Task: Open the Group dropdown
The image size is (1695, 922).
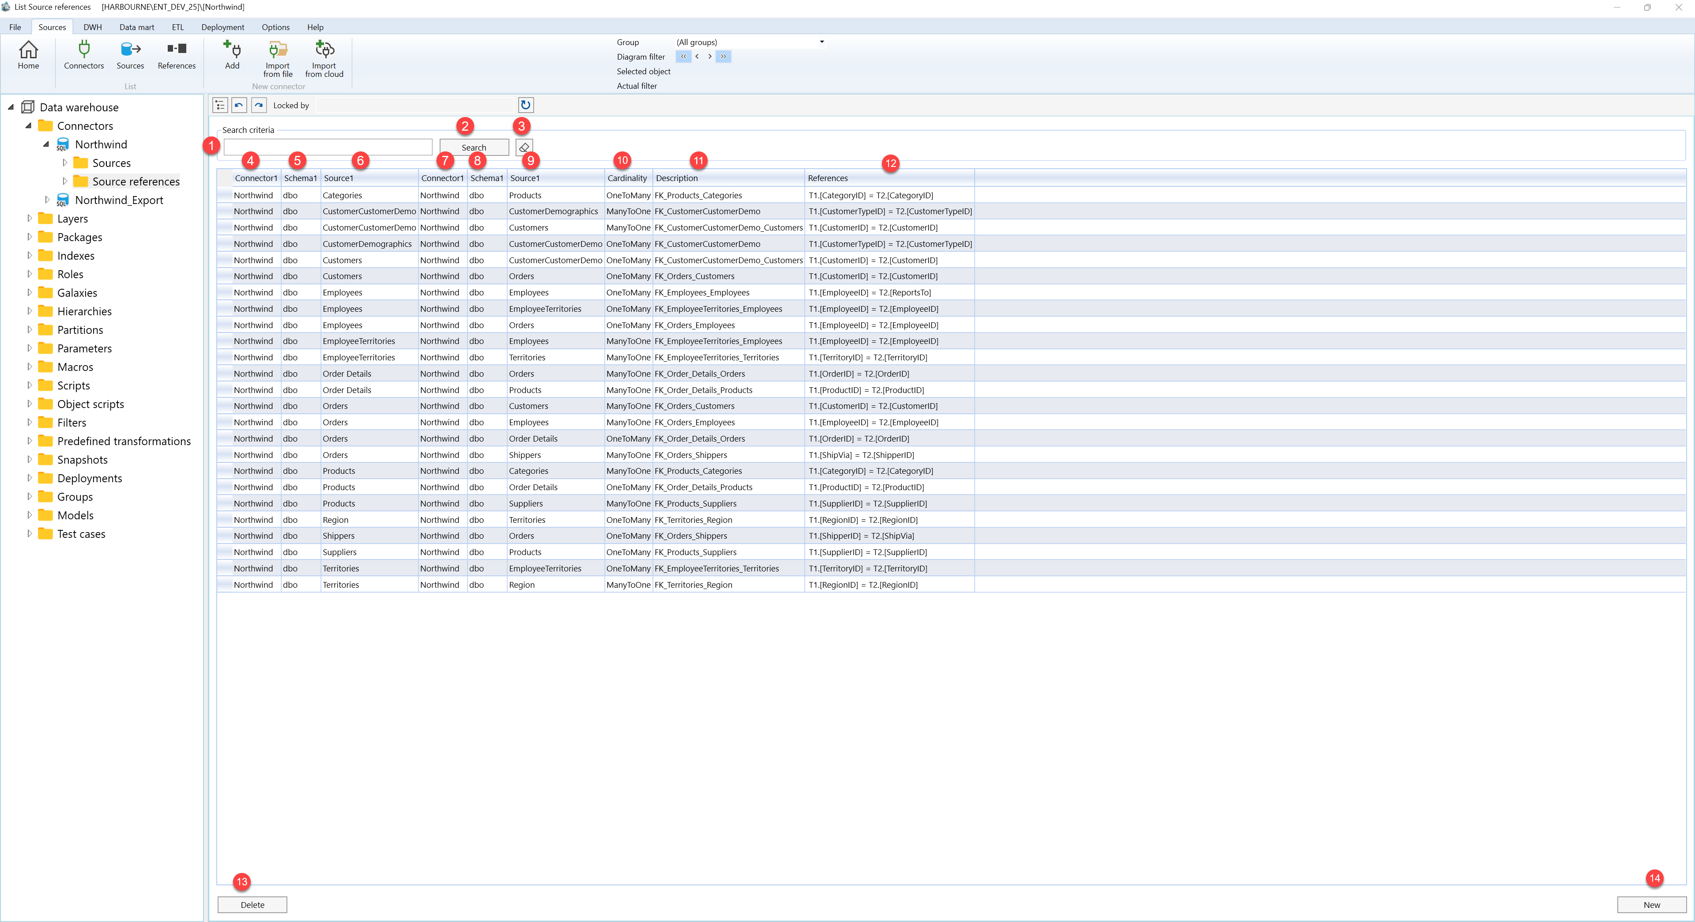Action: coord(821,42)
